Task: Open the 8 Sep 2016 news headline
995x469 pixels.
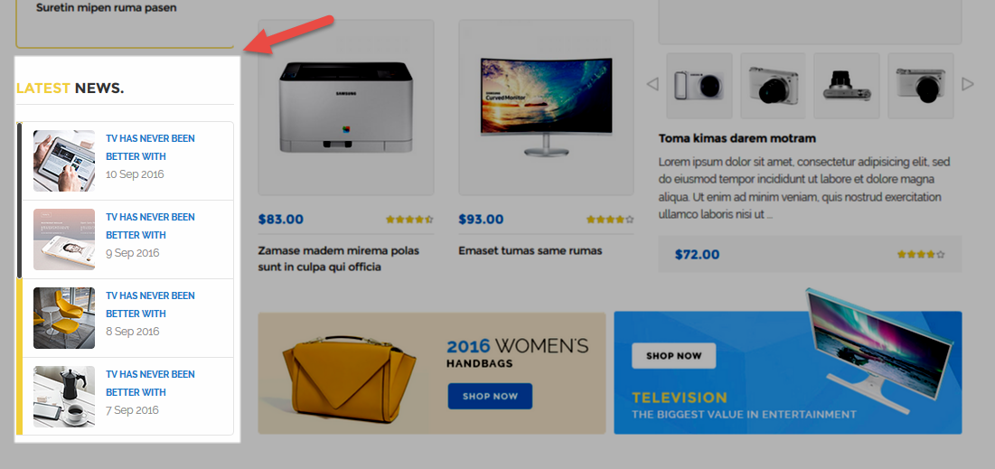Action: pyautogui.click(x=150, y=305)
